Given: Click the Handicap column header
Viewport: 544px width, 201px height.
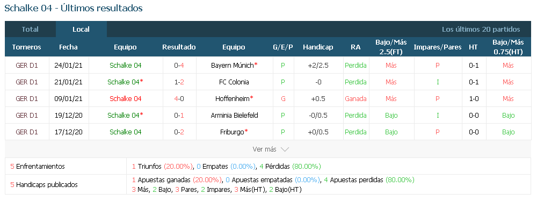Looking at the screenshot, I should 318,47.
